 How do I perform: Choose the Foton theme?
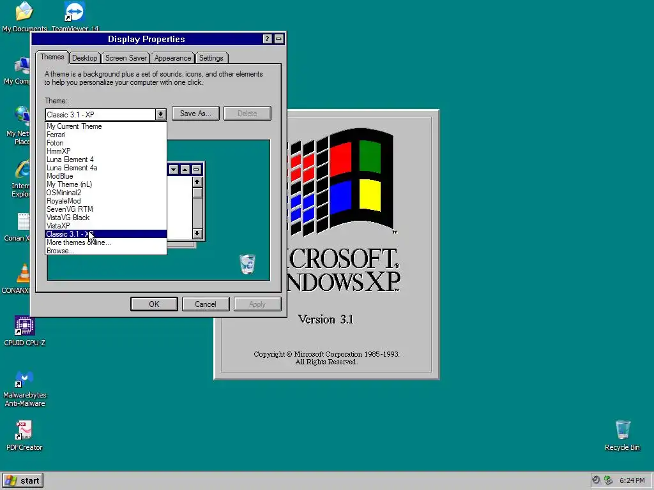[x=106, y=143]
